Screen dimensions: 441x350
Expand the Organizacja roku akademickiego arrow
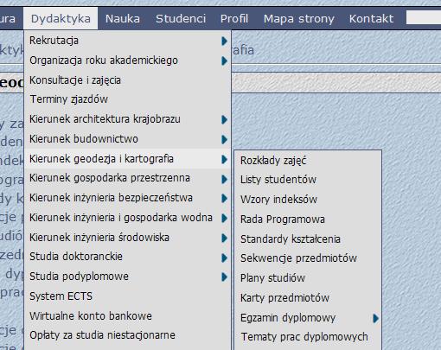(224, 60)
